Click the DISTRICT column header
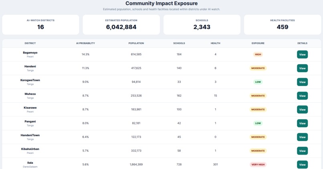Image resolution: width=323 pixels, height=169 pixels. click(30, 43)
